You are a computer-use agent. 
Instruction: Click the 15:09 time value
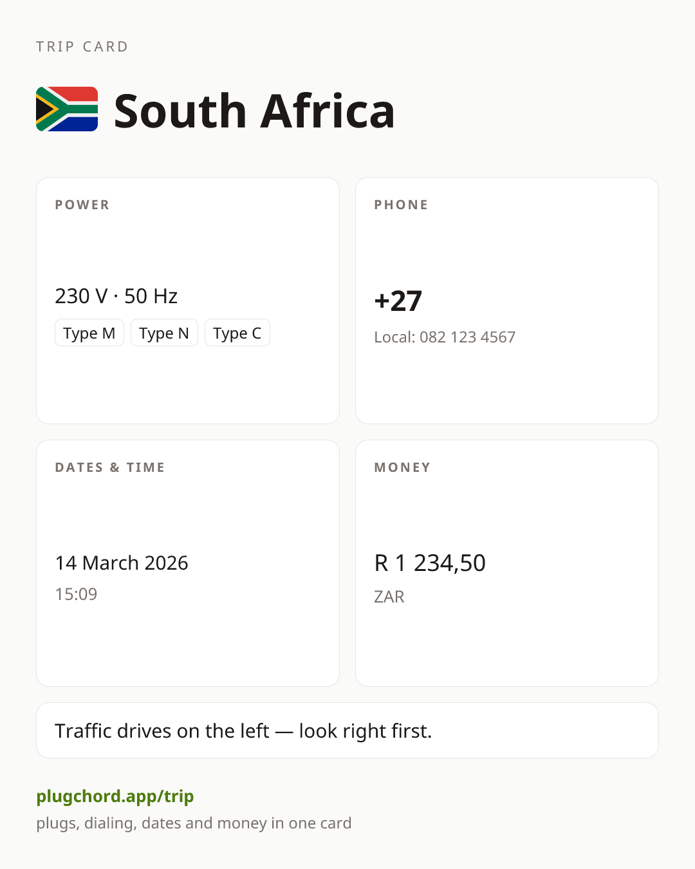tap(76, 593)
